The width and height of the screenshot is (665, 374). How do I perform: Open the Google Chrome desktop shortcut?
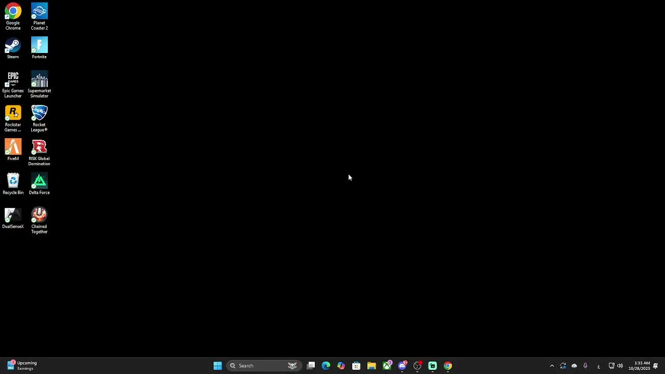(x=13, y=17)
